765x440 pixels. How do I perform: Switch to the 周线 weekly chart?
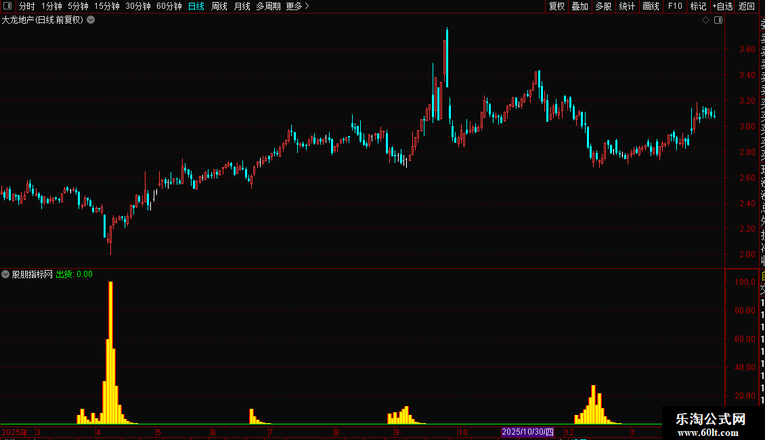coord(219,6)
